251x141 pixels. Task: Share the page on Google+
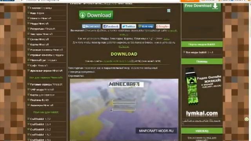(x=163, y=26)
